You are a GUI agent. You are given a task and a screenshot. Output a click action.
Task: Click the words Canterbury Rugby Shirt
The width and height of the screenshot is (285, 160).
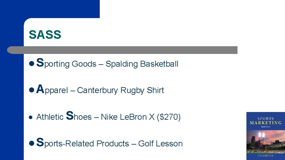[x=120, y=90]
